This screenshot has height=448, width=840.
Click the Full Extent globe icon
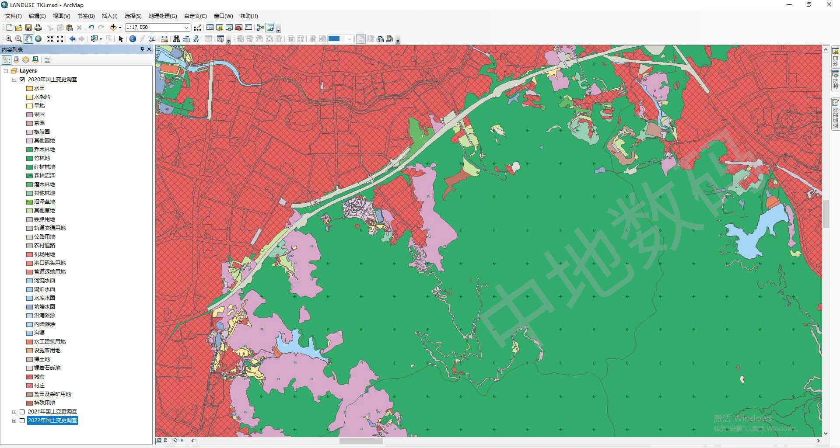[x=38, y=39]
